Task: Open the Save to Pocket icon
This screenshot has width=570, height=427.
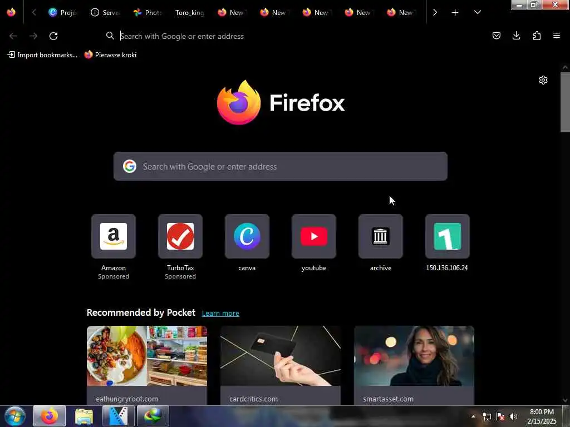Action: coord(496,36)
